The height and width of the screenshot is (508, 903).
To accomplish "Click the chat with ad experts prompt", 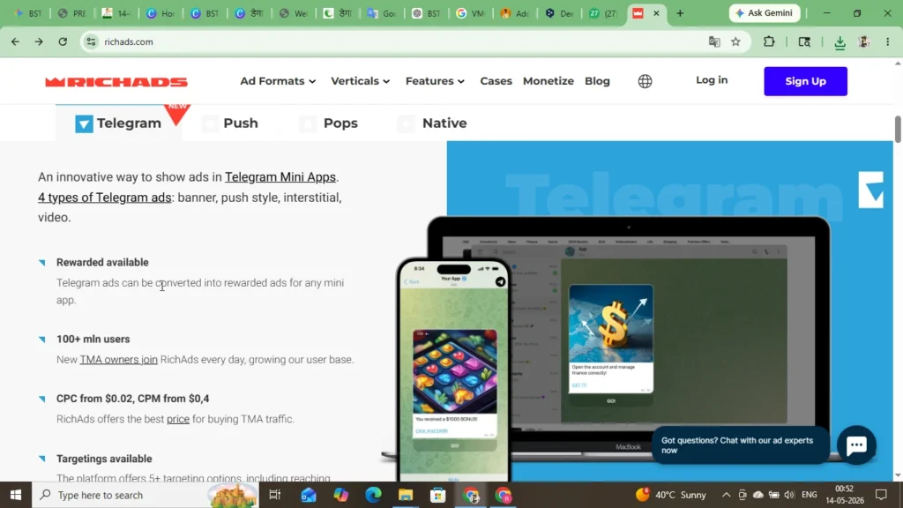I will click(740, 444).
